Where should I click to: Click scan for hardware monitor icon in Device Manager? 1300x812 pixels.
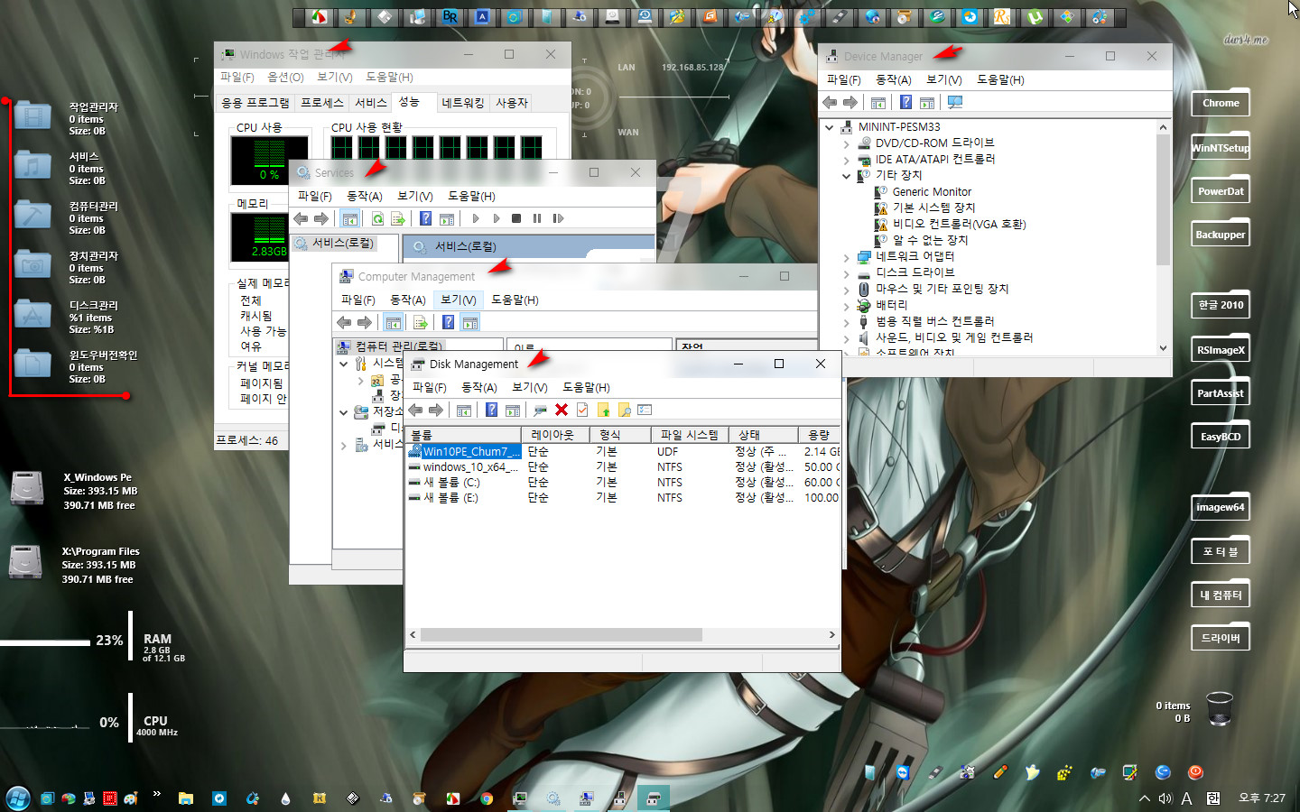955,102
